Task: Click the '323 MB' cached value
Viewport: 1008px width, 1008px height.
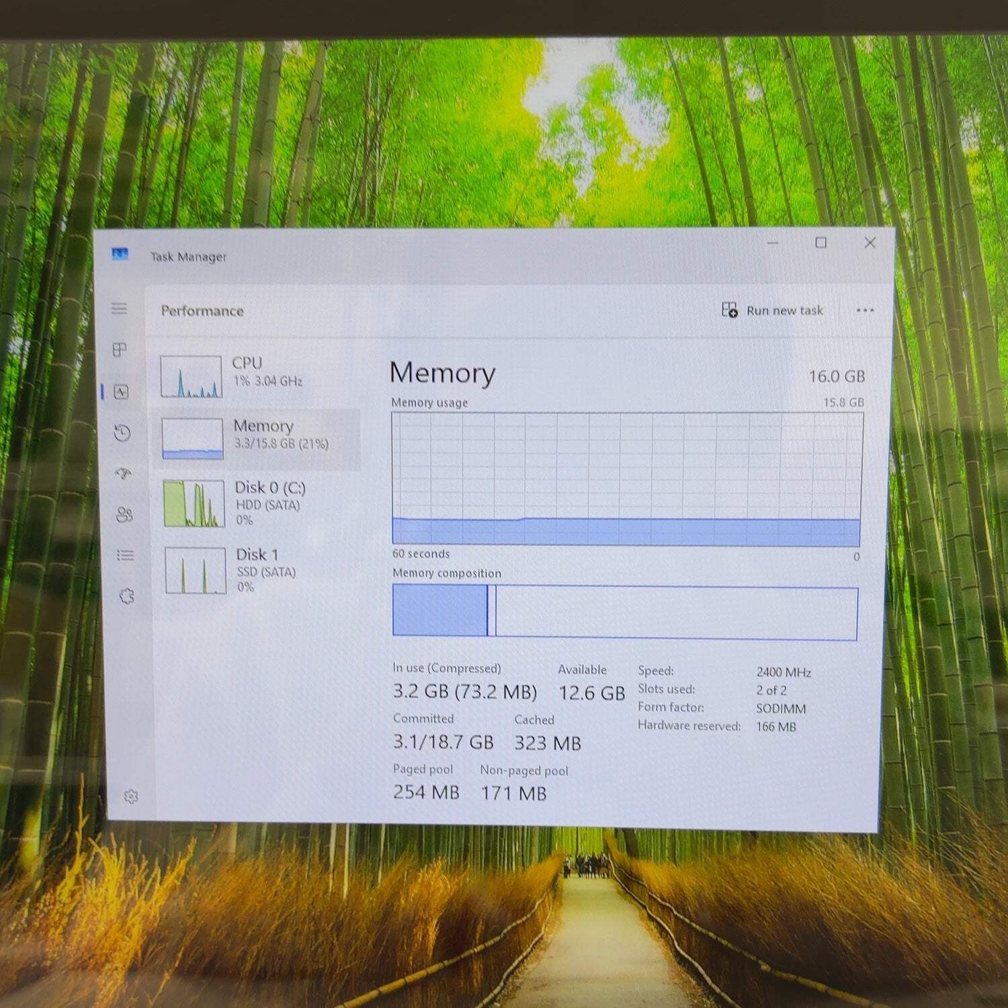Action: click(x=548, y=743)
